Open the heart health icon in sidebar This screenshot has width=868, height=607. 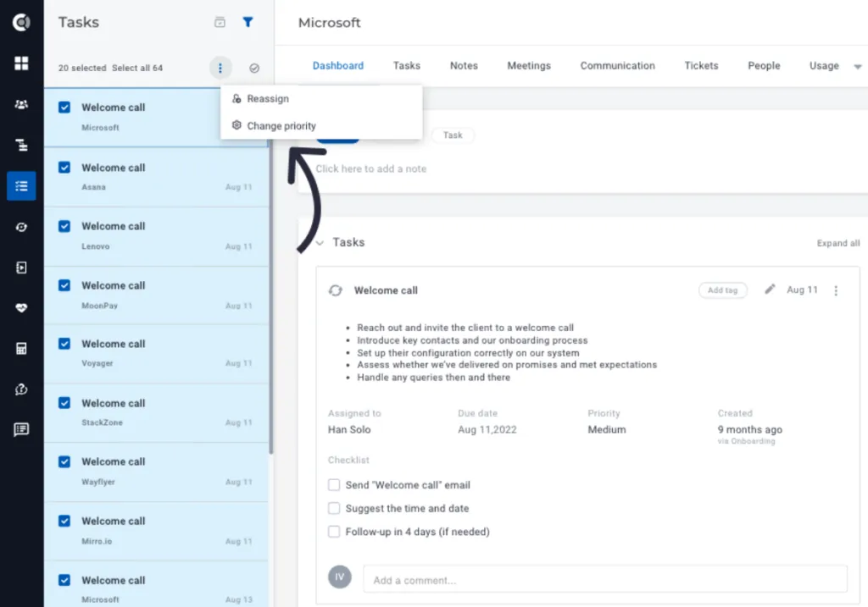pos(21,308)
